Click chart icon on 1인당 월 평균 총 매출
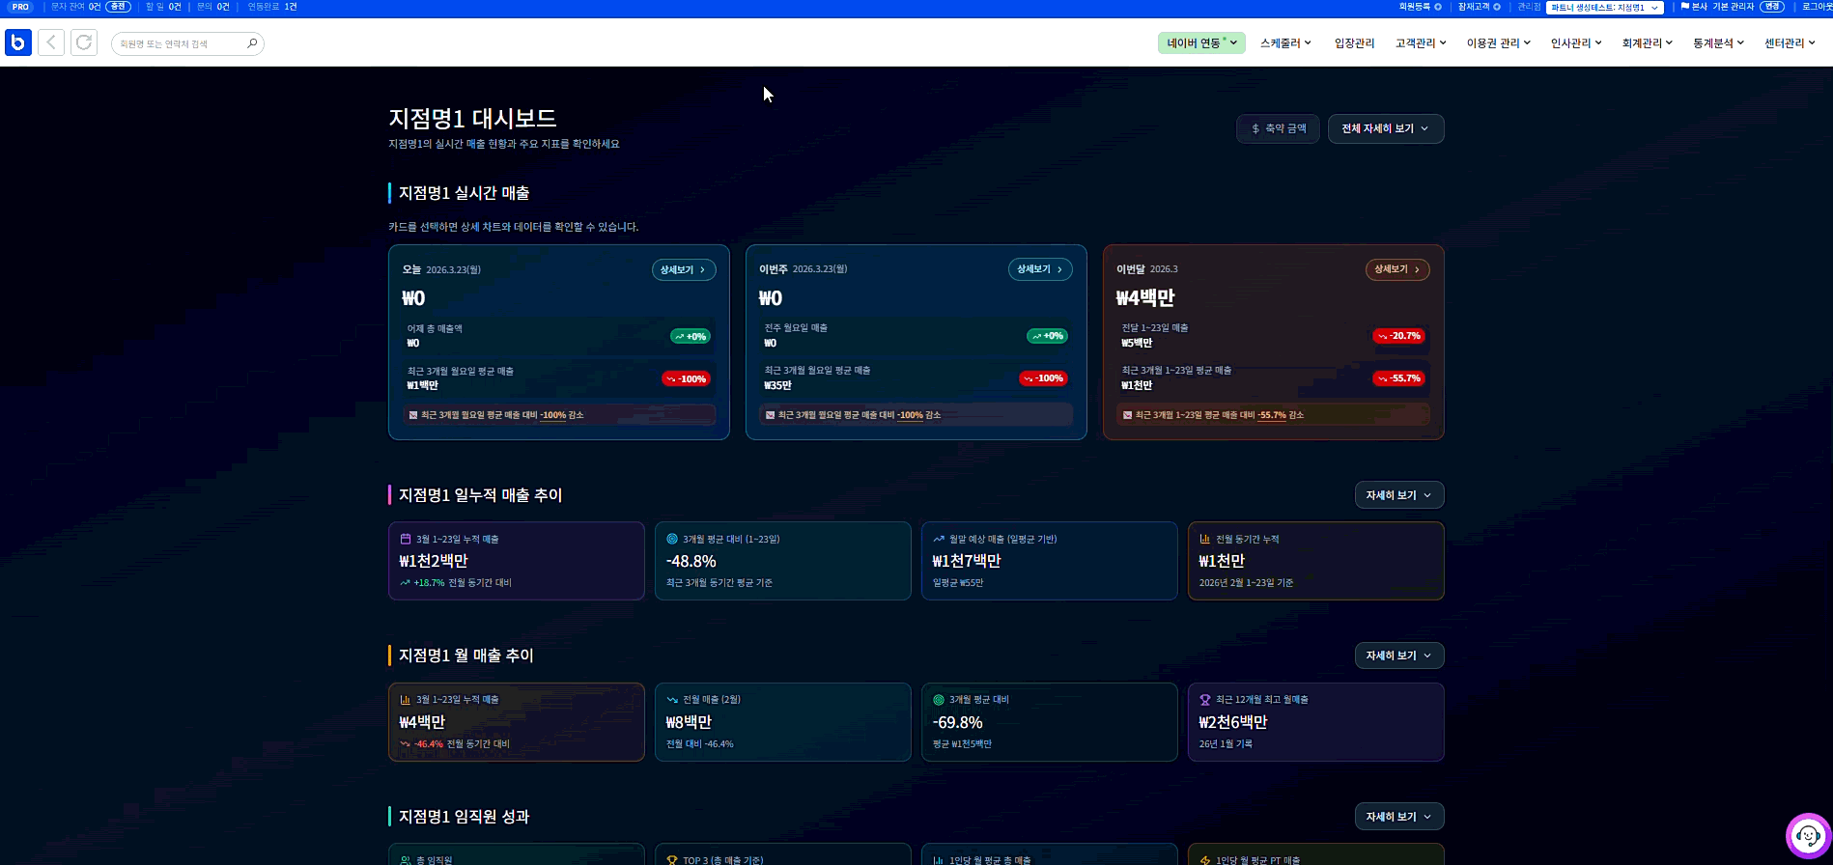 tap(939, 859)
